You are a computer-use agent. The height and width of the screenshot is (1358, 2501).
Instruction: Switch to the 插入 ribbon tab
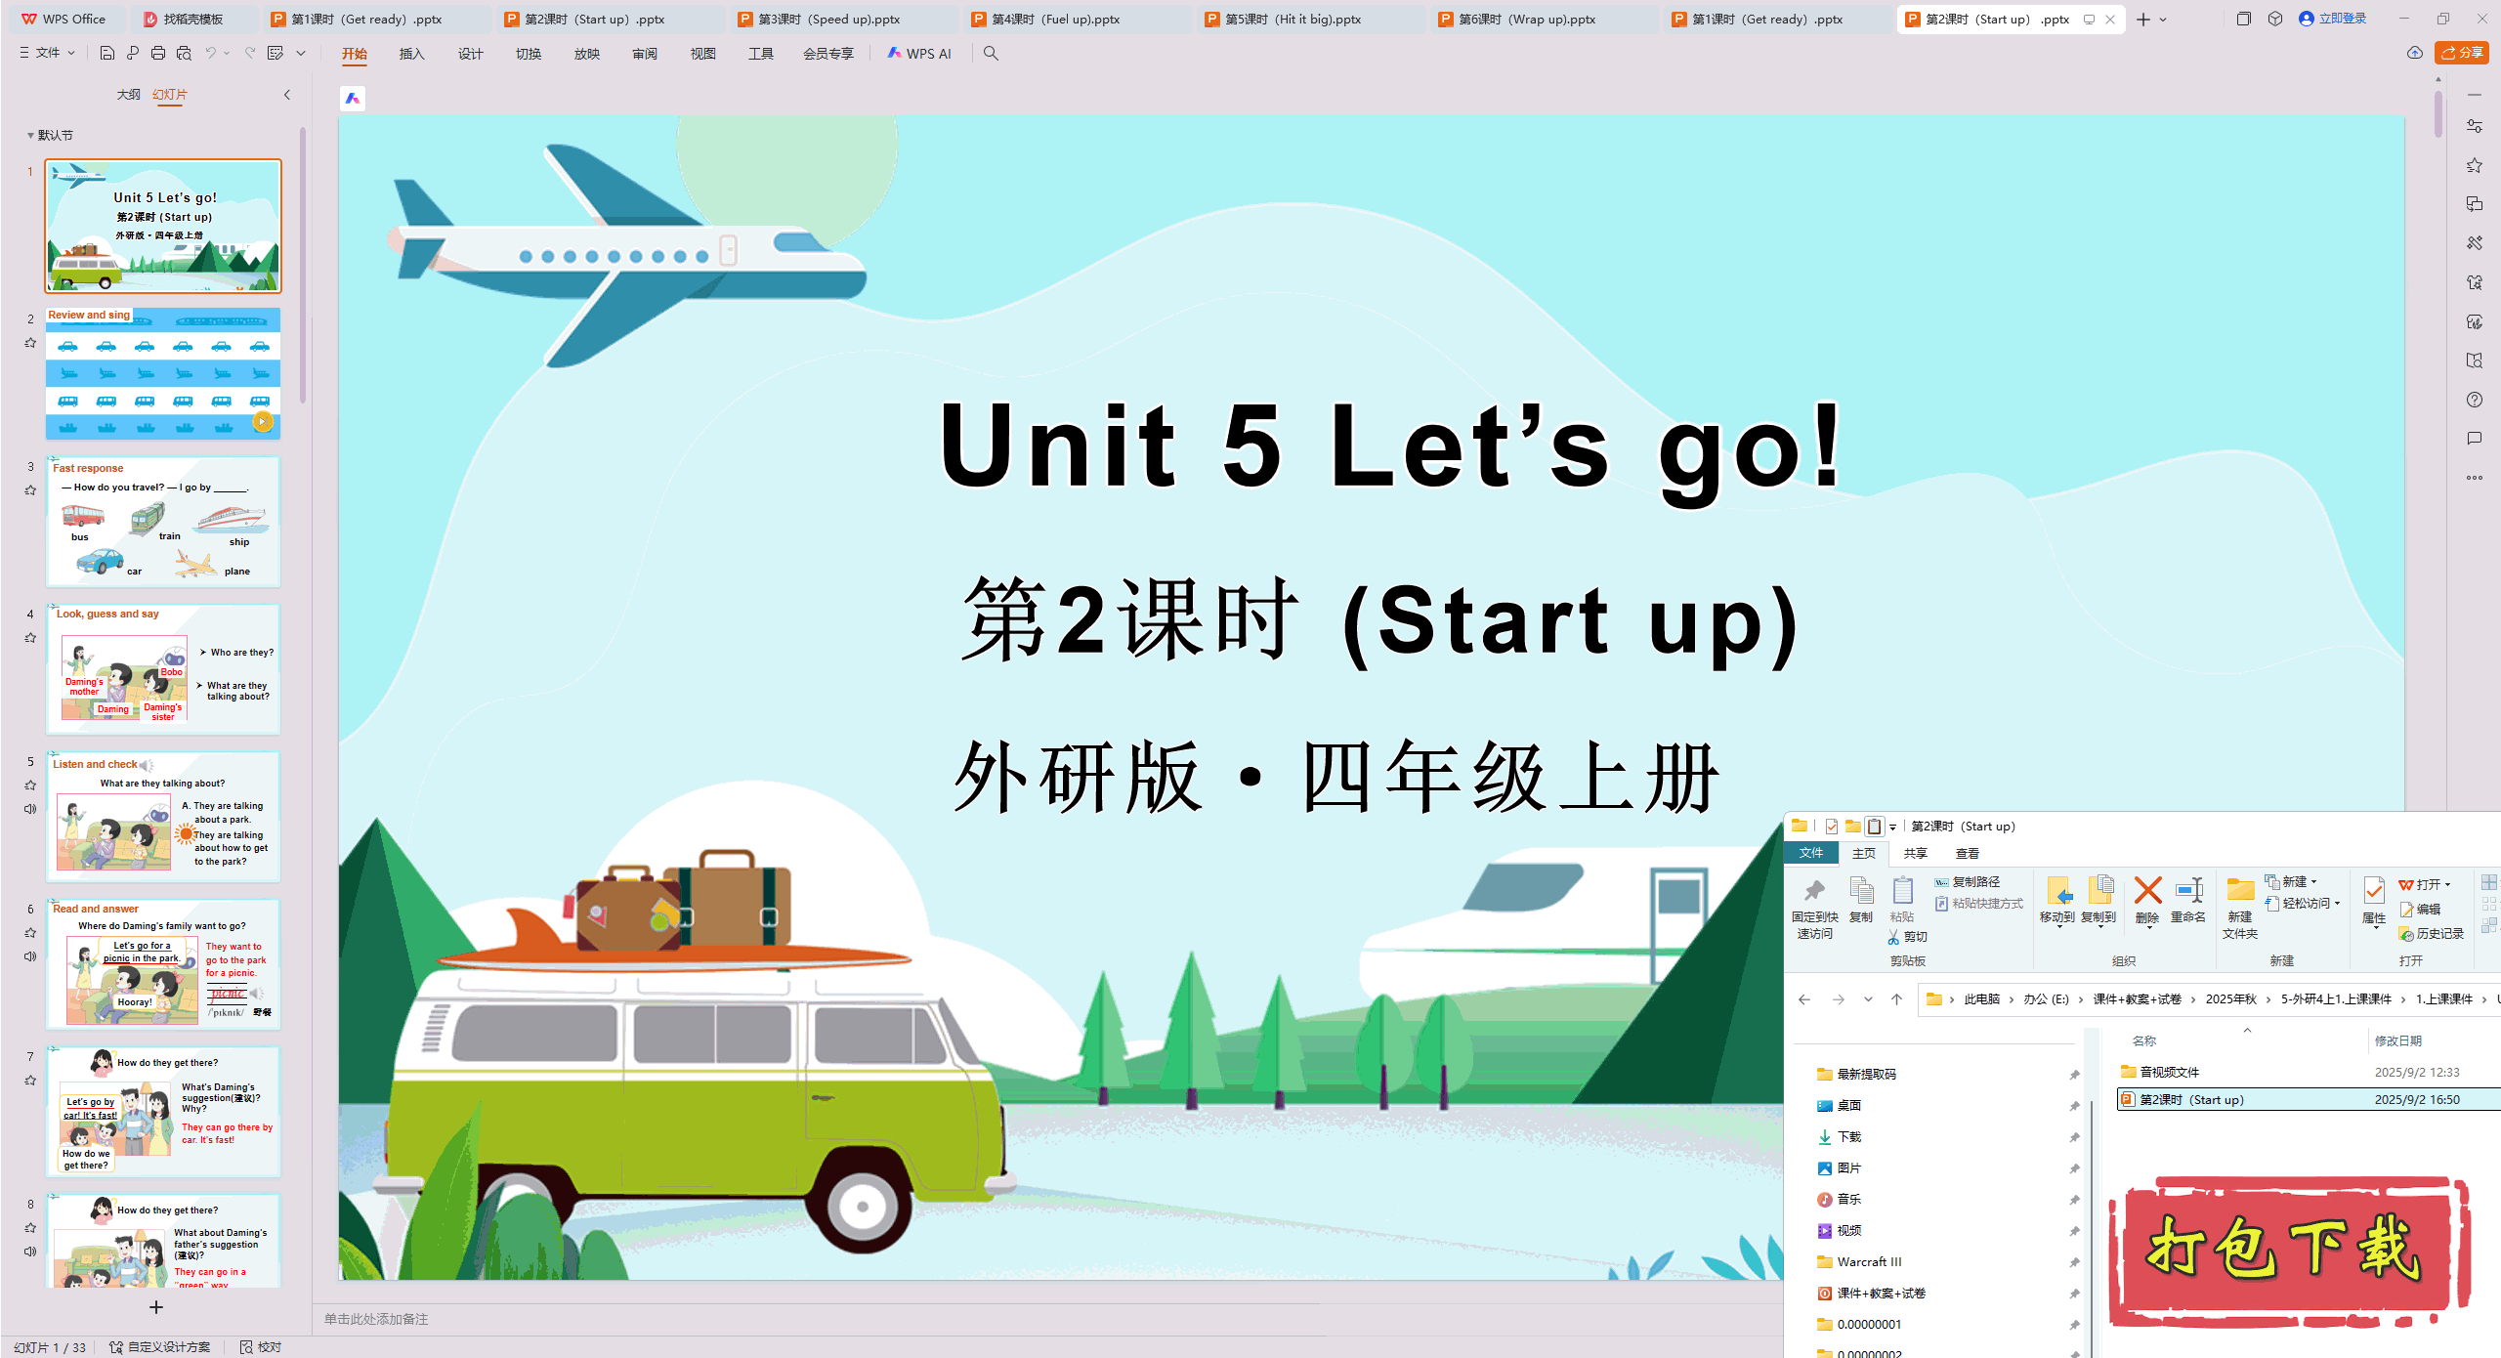click(x=411, y=54)
